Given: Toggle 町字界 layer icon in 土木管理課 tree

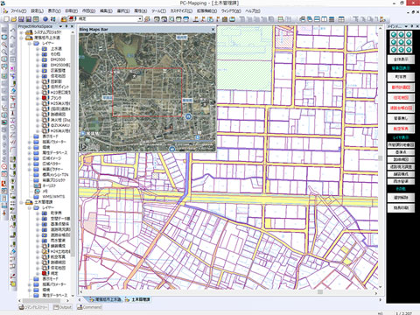Looking at the screenshot, I should [x=45, y=213].
